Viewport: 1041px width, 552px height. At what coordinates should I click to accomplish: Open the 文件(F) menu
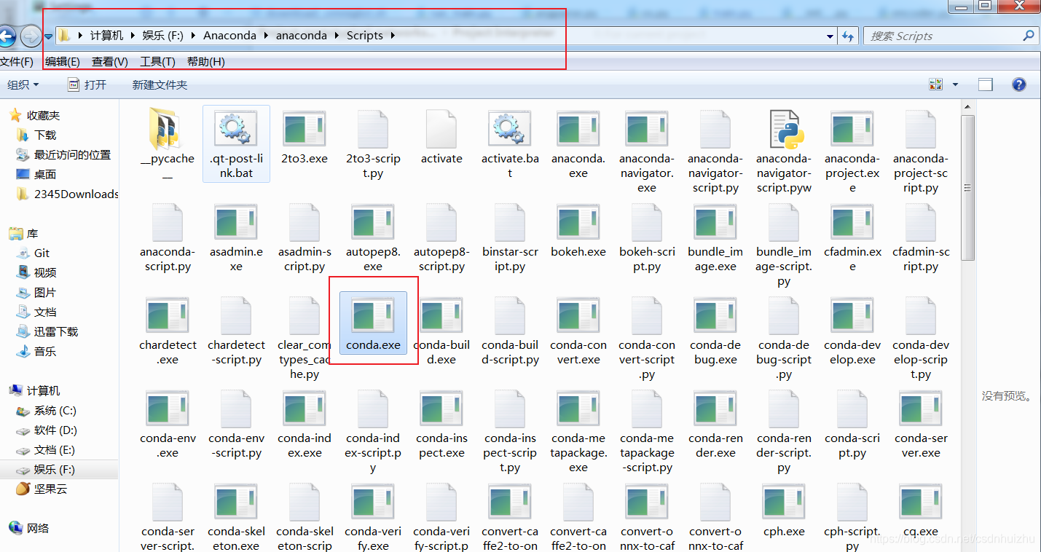click(17, 62)
